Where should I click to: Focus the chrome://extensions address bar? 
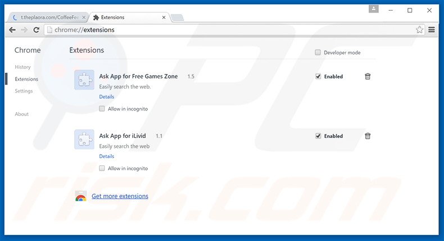(225, 30)
